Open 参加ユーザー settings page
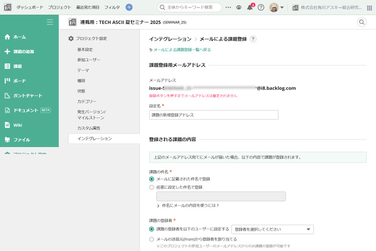Image resolution: width=376 pixels, height=251 pixels. [x=89, y=60]
